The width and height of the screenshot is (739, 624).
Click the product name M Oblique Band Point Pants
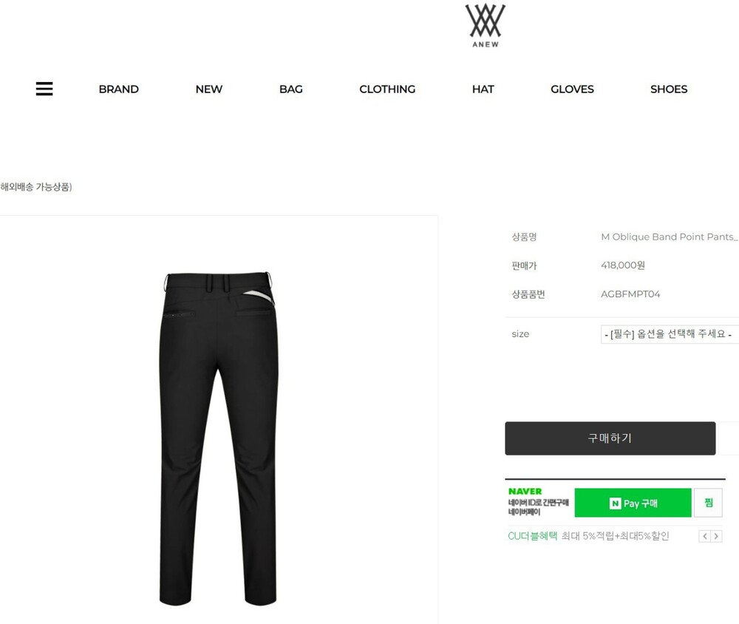point(670,237)
